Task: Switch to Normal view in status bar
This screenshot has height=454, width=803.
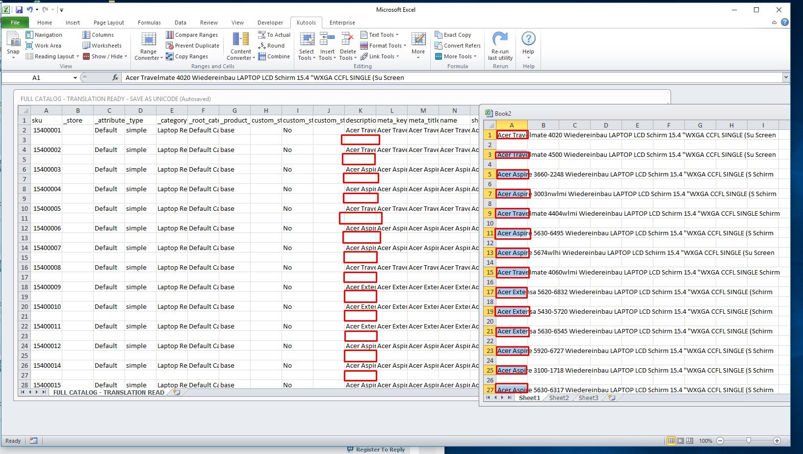Action: (x=671, y=441)
